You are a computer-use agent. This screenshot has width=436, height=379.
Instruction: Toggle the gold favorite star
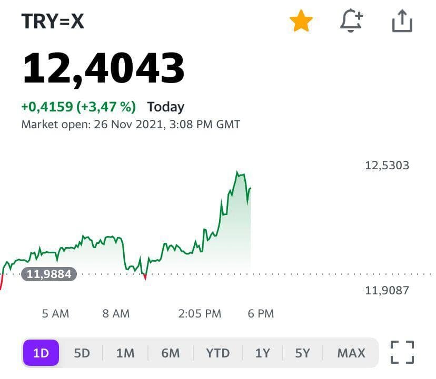[301, 22]
